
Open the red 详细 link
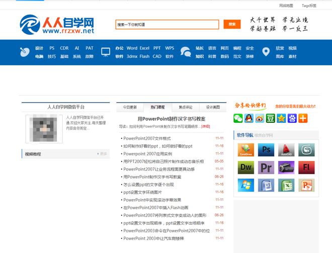click(x=205, y=126)
